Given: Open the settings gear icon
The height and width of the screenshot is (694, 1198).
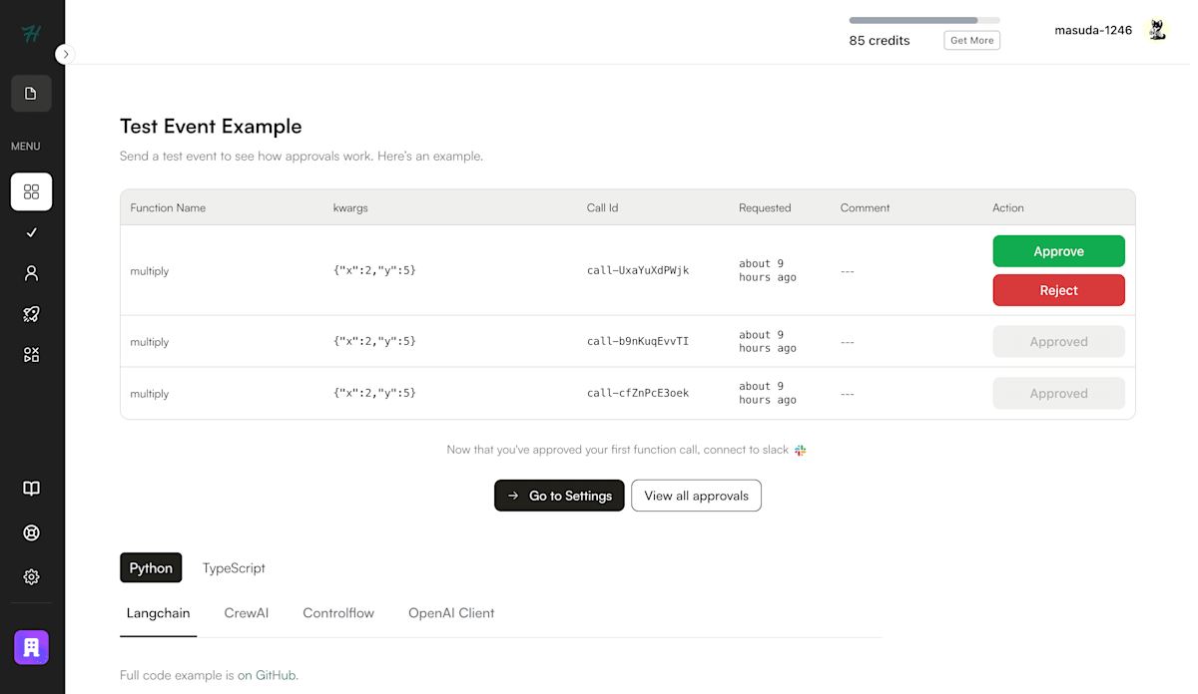Looking at the screenshot, I should coord(31,576).
